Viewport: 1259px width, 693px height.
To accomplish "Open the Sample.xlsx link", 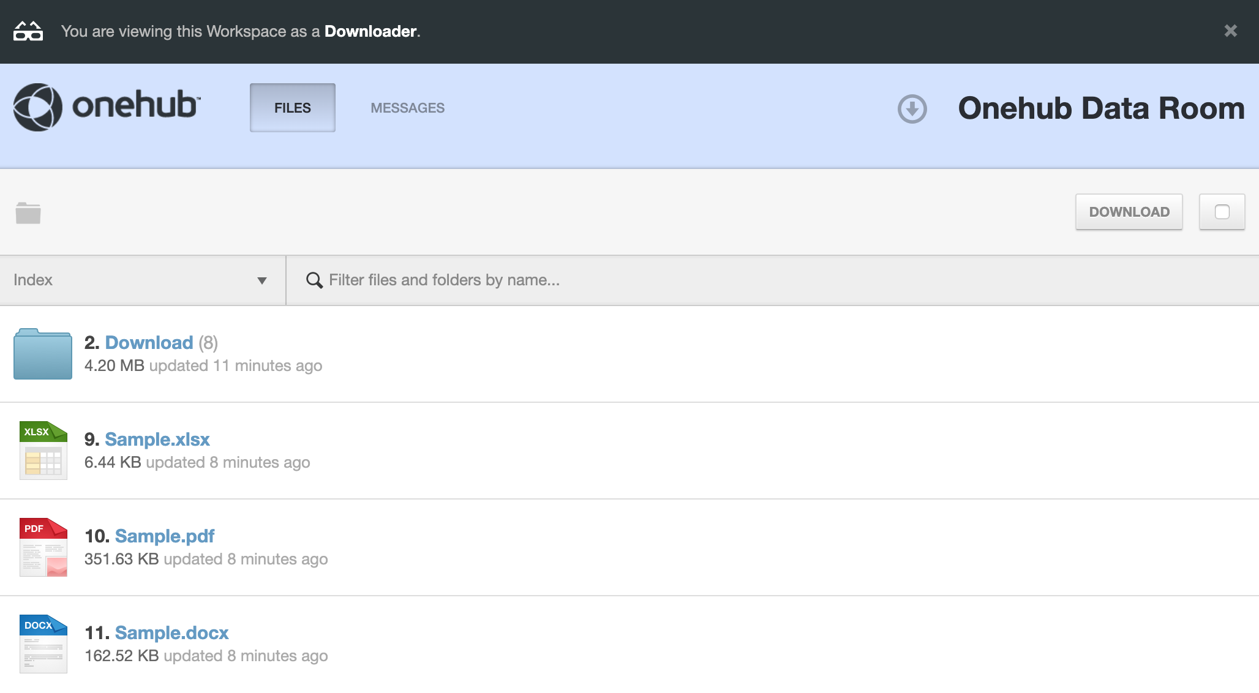I will [x=157, y=440].
